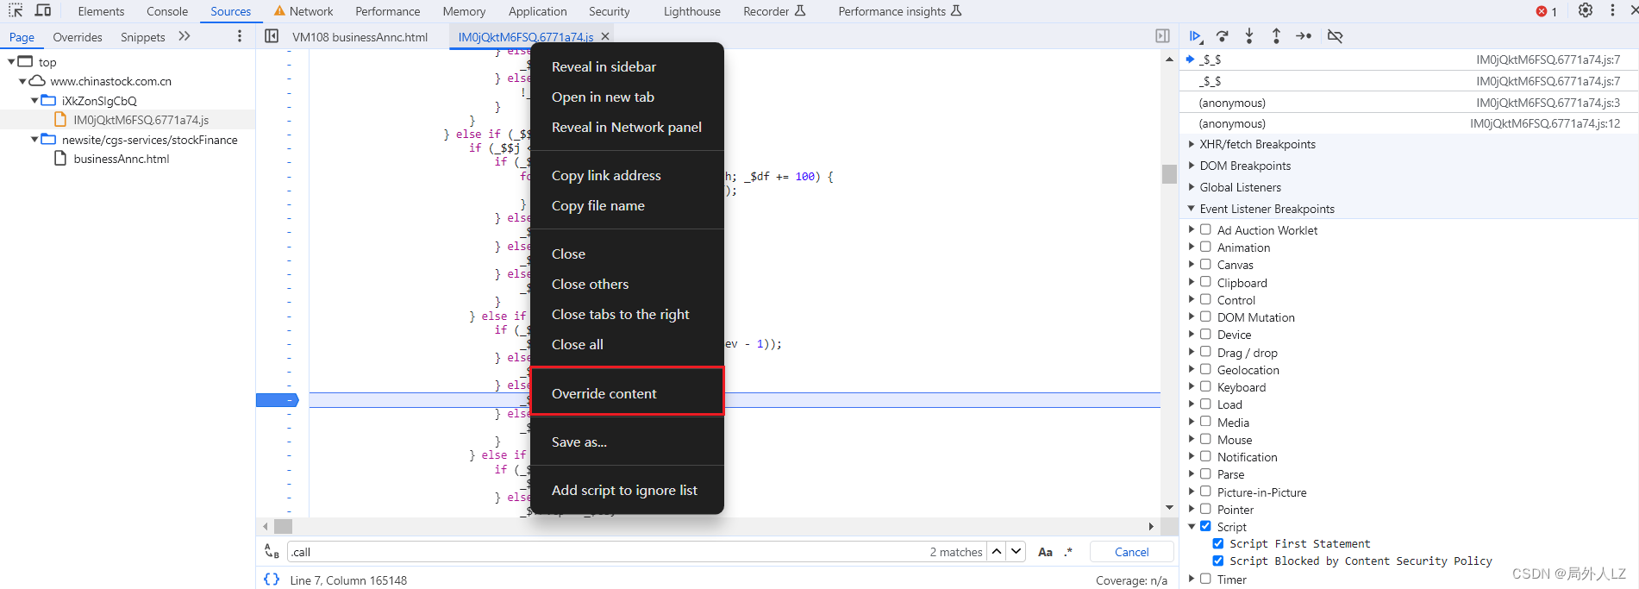Collapse the iXkZonSlgCbQ folder
This screenshot has height=589, width=1639.
click(x=34, y=101)
